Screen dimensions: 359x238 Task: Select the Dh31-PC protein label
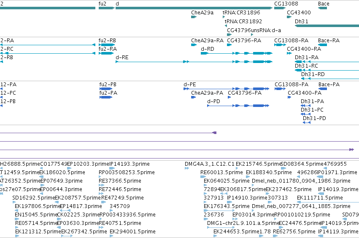[312, 110]
